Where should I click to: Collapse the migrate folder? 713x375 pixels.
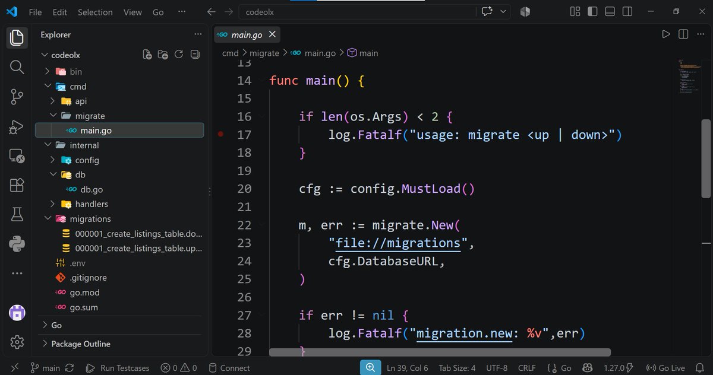pos(53,116)
